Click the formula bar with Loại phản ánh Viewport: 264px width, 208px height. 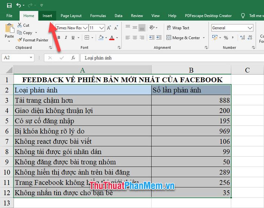coord(172,58)
